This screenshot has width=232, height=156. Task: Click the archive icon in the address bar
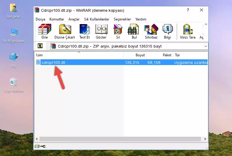point(53,46)
